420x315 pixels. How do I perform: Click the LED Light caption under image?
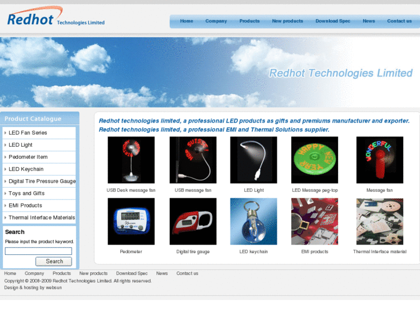(254, 190)
